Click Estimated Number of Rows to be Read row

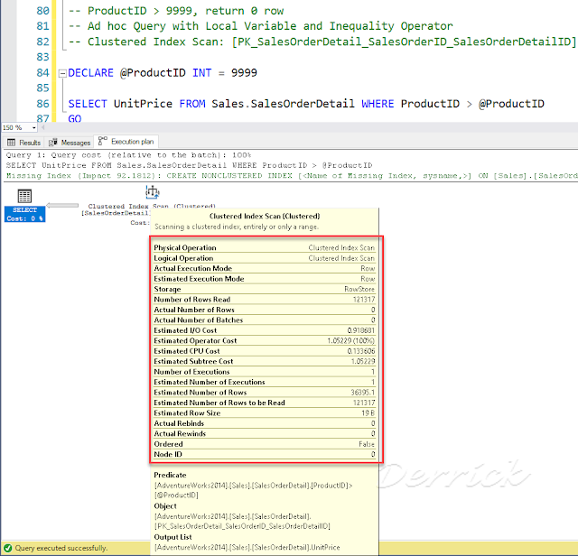[x=264, y=403]
